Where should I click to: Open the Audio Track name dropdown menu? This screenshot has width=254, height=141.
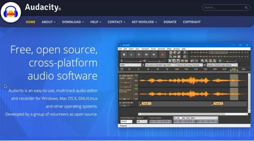(127, 76)
